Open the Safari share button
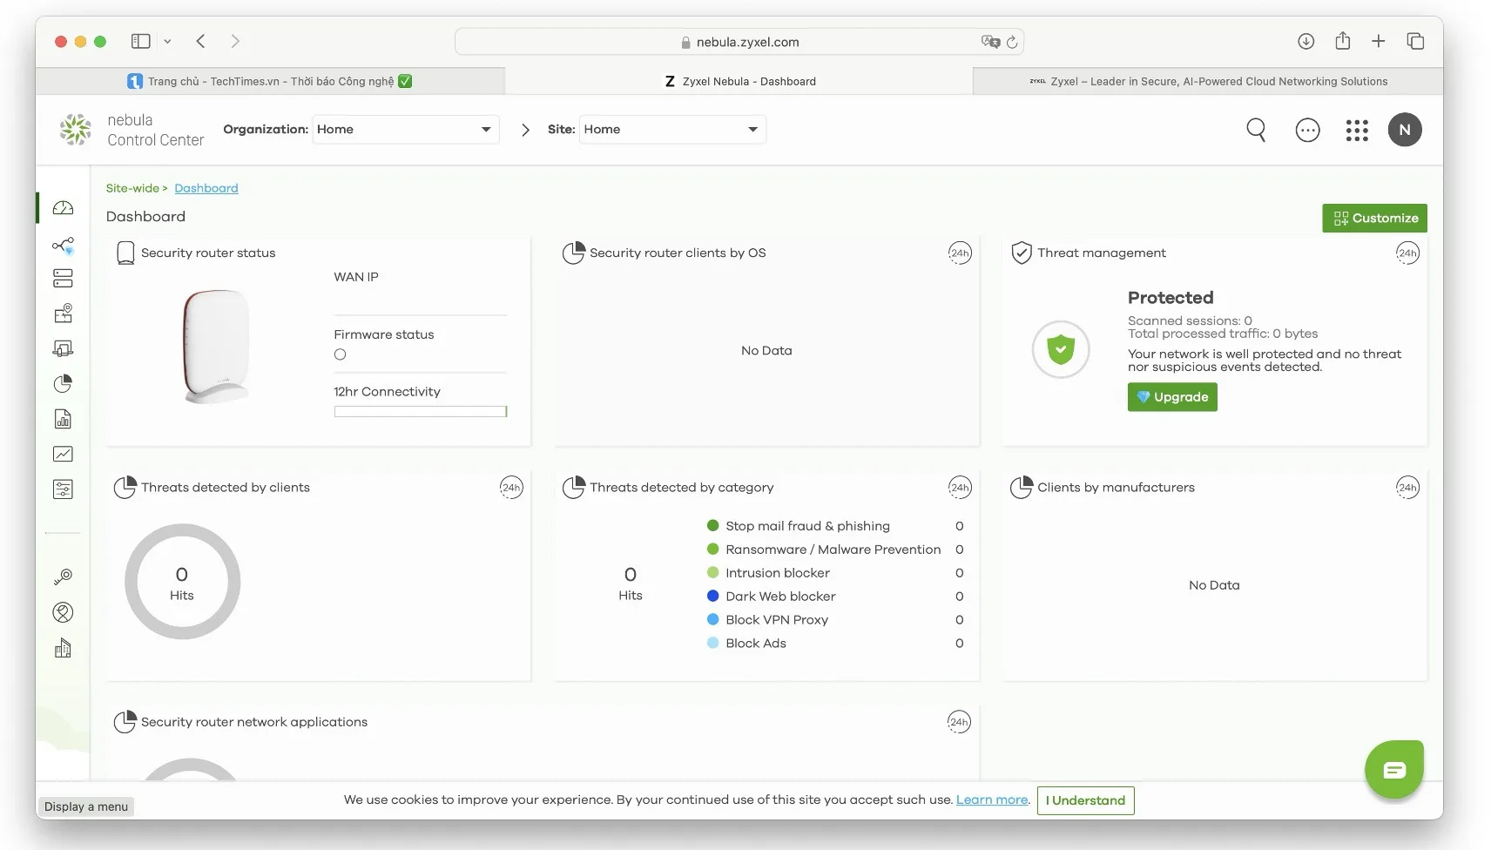This screenshot has height=850, width=1491. click(x=1343, y=41)
